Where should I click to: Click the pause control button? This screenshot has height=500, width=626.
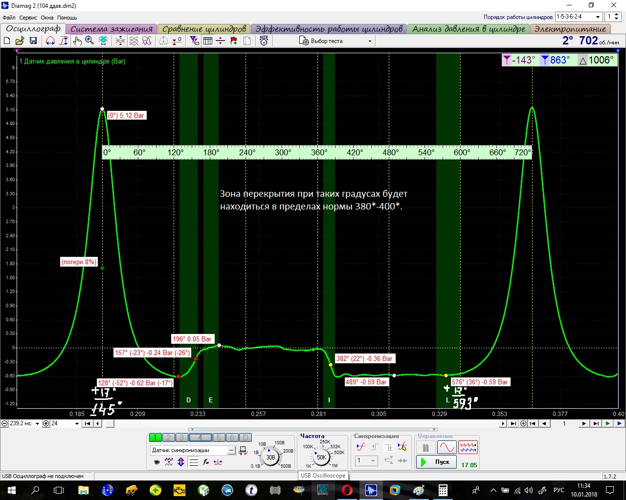click(426, 447)
